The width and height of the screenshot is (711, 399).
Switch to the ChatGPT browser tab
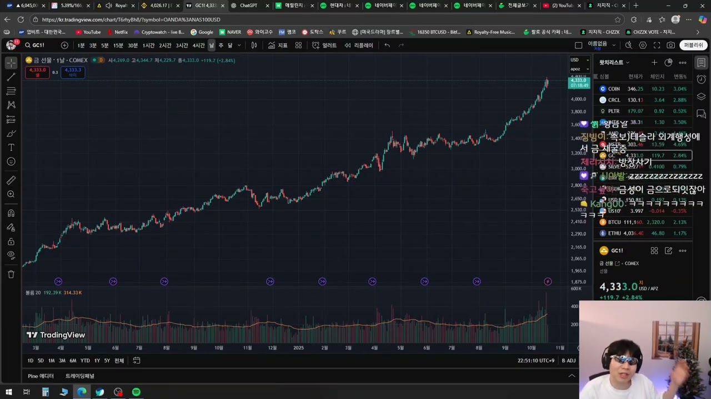tap(248, 6)
